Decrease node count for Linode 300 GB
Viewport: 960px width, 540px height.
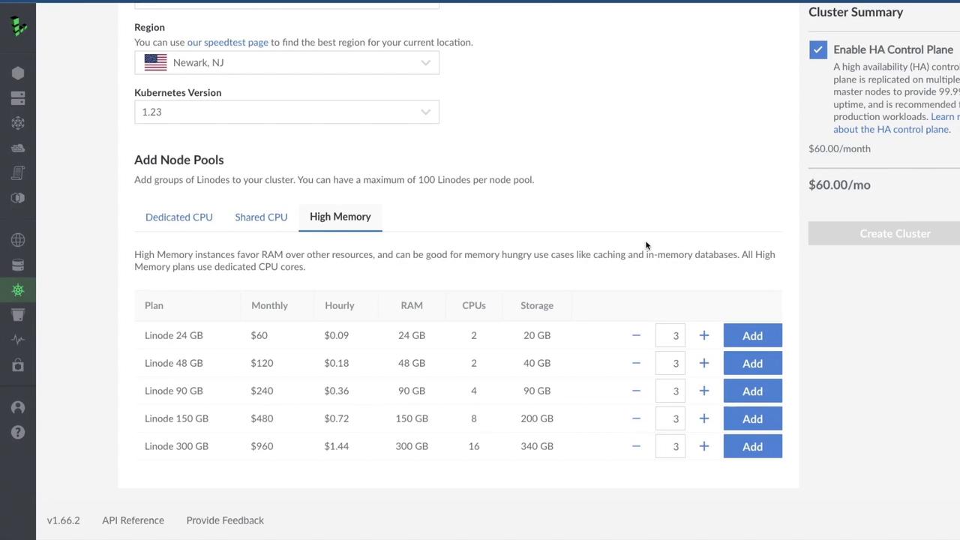(x=636, y=446)
